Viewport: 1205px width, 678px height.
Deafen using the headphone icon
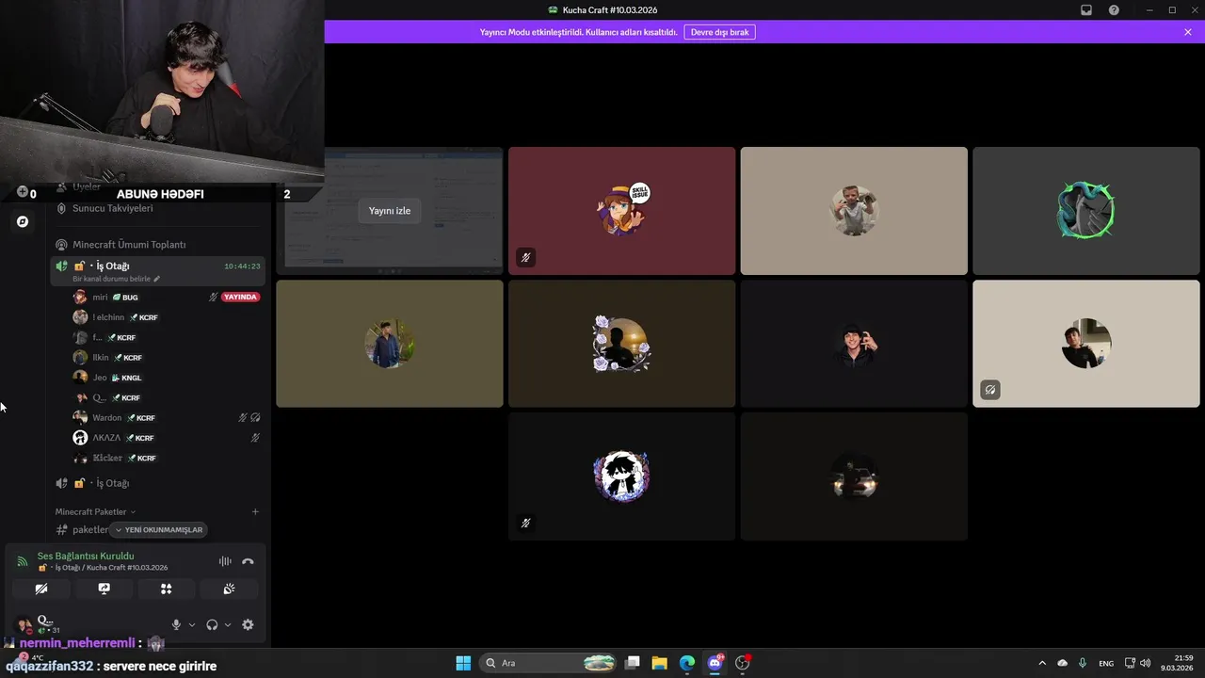point(212,624)
